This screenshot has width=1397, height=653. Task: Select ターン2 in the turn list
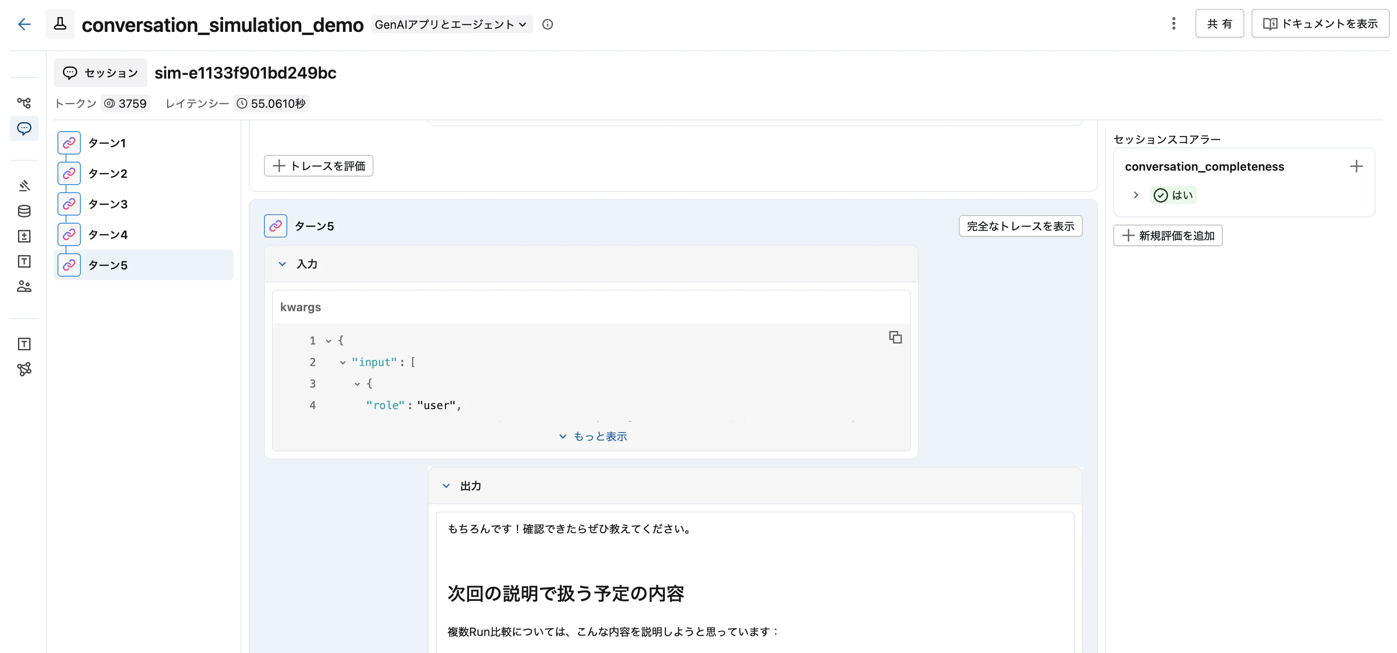coord(108,173)
